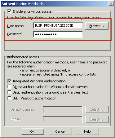
Task: Dismiss dialog with Cancel button
Action: [60, 131]
